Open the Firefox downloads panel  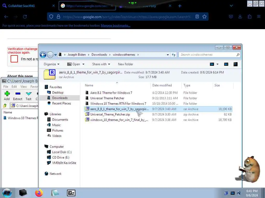(240, 16)
